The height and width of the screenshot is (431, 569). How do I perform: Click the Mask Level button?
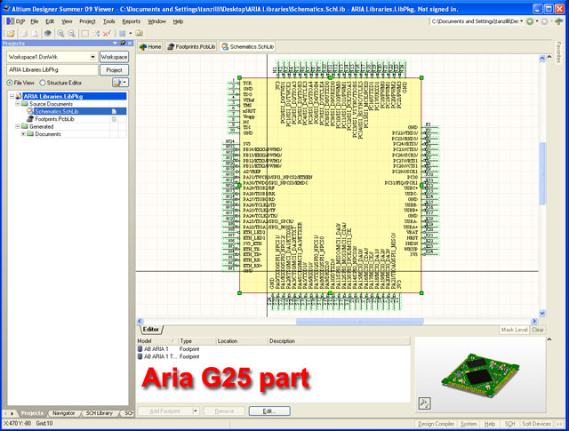(x=514, y=330)
